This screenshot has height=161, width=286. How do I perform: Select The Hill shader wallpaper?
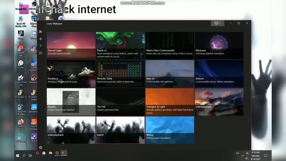120,102
